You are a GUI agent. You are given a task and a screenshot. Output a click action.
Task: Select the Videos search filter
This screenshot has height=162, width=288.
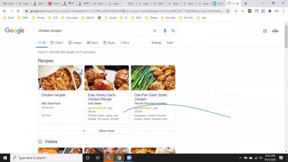coord(57,43)
